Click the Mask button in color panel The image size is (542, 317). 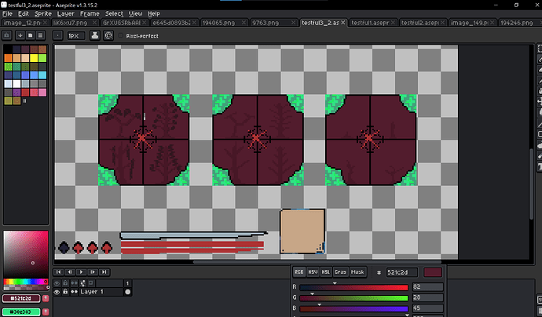(357, 271)
